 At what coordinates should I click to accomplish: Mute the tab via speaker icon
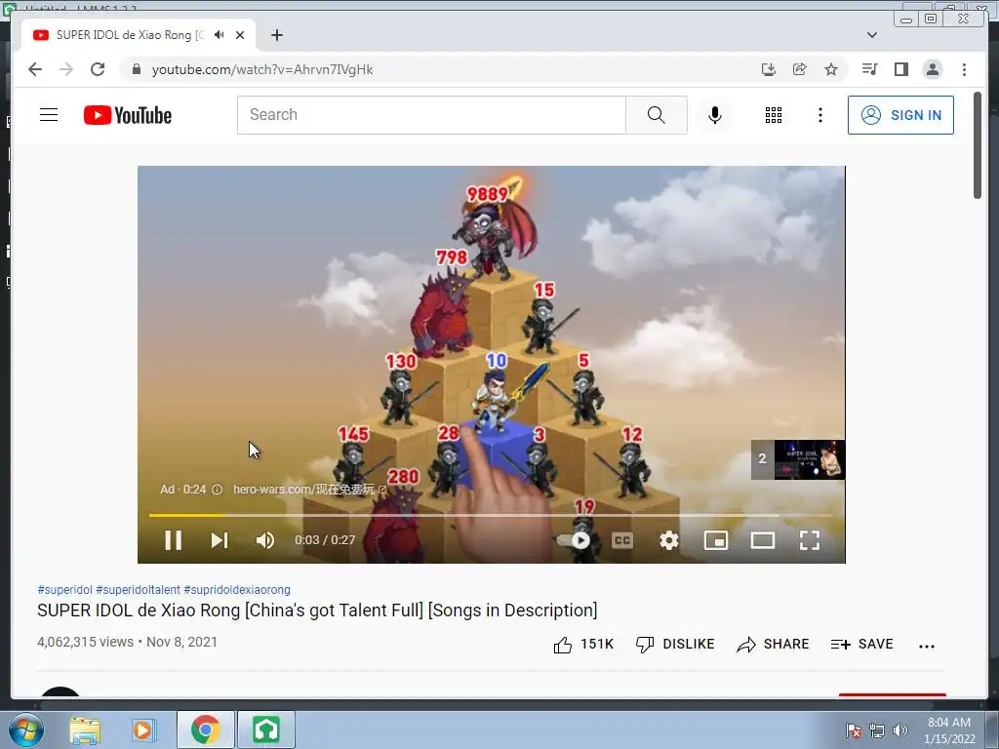(x=220, y=35)
